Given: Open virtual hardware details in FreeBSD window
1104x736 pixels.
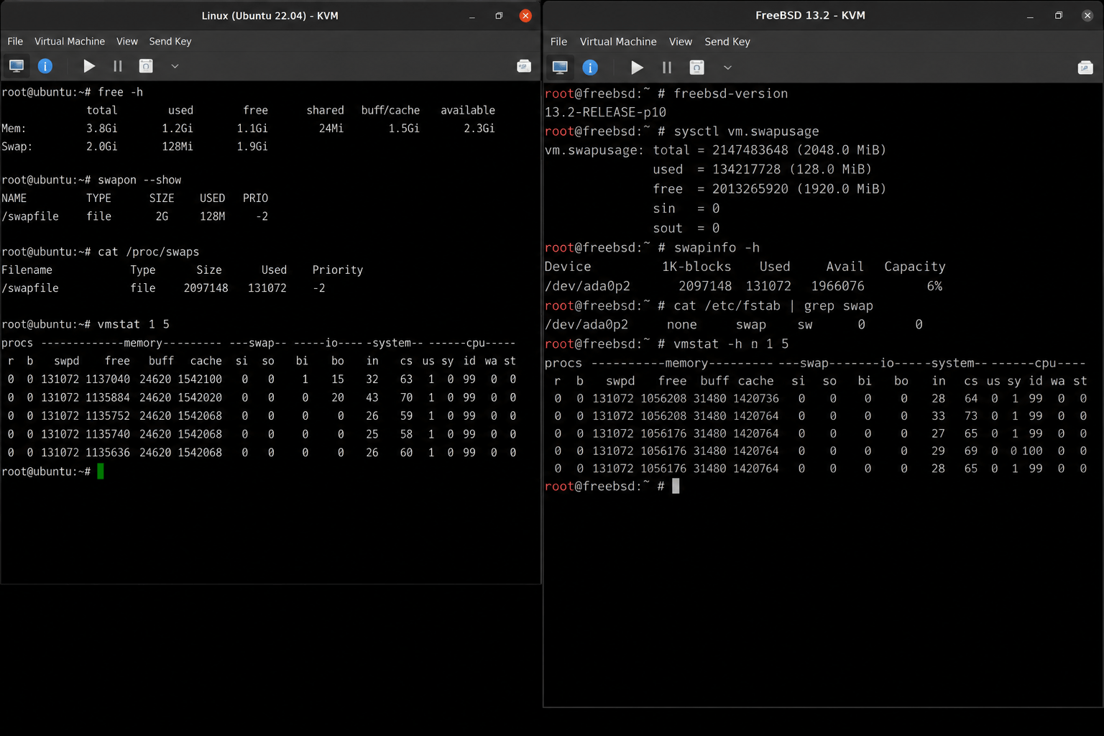Looking at the screenshot, I should tap(590, 68).
